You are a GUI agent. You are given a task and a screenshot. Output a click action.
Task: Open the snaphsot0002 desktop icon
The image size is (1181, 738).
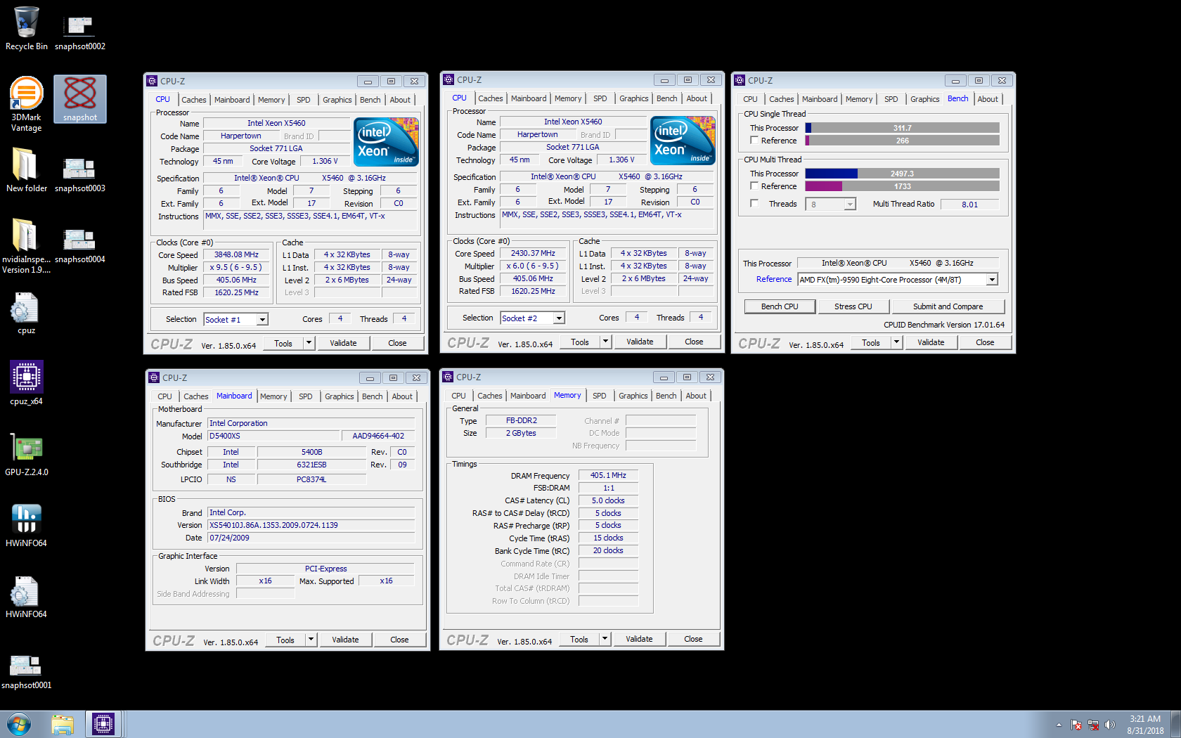pos(79,33)
